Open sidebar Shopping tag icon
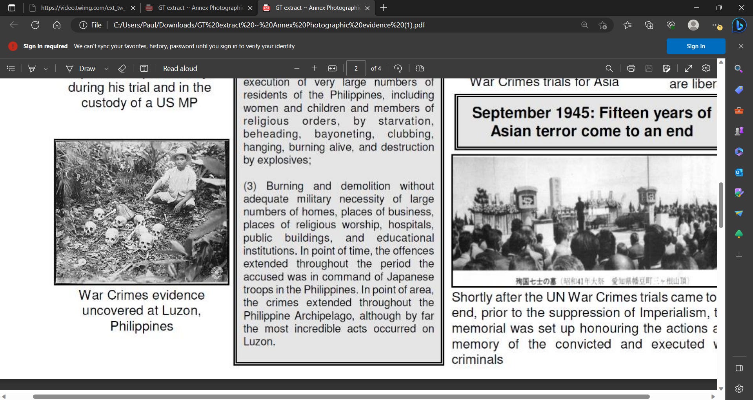The height and width of the screenshot is (400, 753). click(x=739, y=90)
